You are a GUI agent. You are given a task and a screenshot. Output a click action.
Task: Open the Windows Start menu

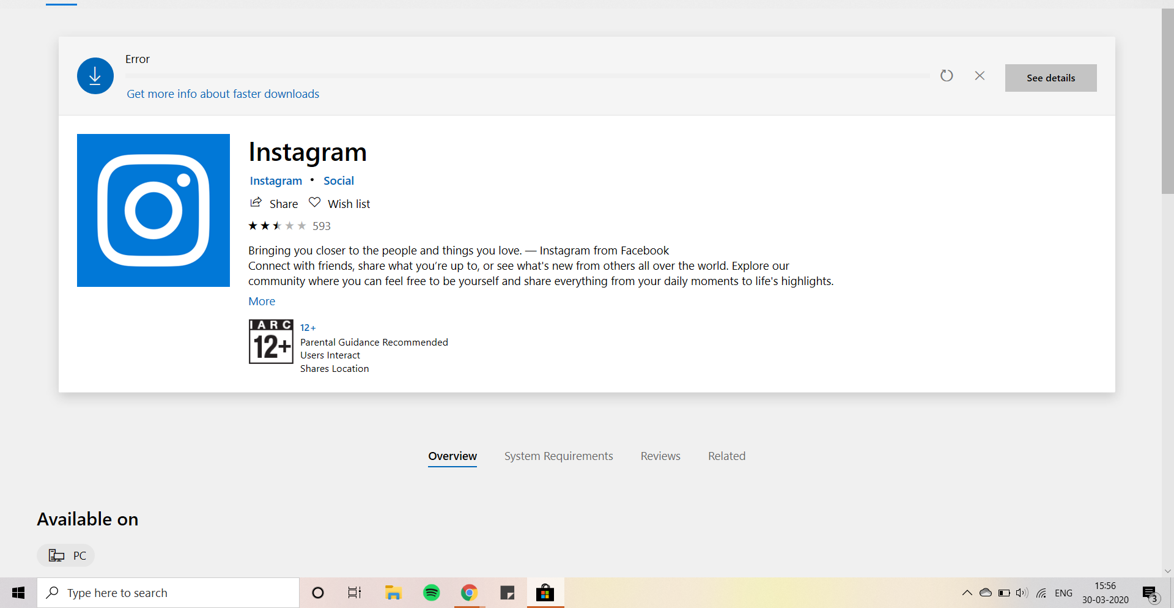(x=18, y=593)
